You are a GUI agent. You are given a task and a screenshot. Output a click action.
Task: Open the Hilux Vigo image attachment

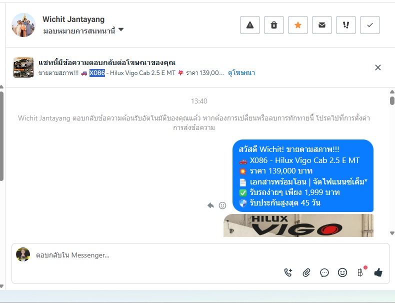tap(298, 225)
